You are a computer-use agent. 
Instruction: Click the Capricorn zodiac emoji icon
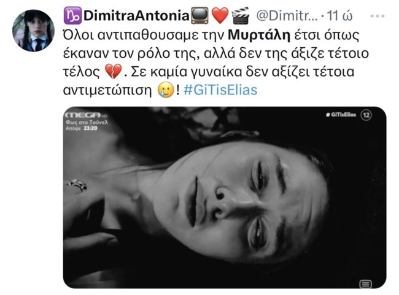point(72,15)
